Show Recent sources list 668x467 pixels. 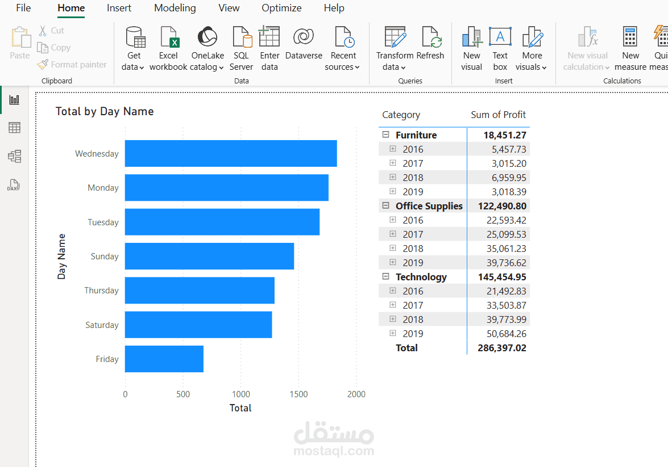tap(343, 48)
